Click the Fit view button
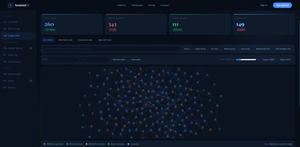Screen dimensions: 300x147 pos(215,49)
